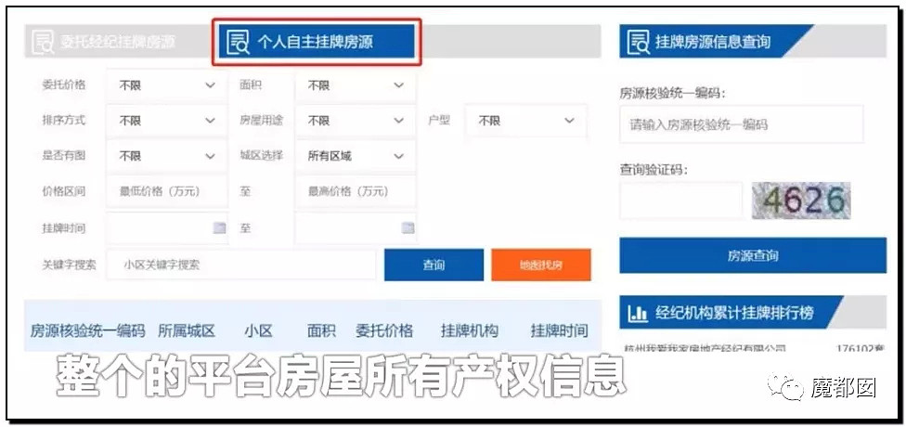
Task: Click the 面积 column header in table
Action: 321,331
